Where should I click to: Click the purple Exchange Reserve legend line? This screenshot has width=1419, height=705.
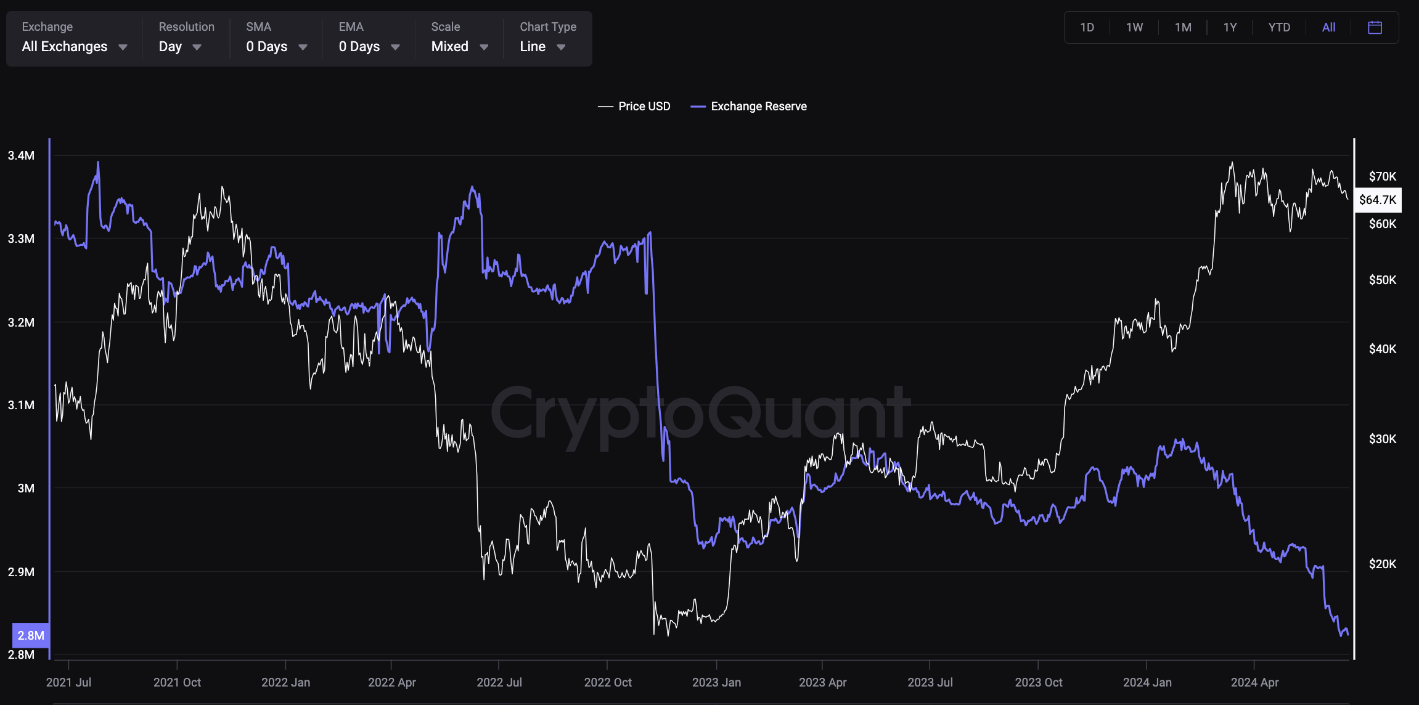click(698, 107)
